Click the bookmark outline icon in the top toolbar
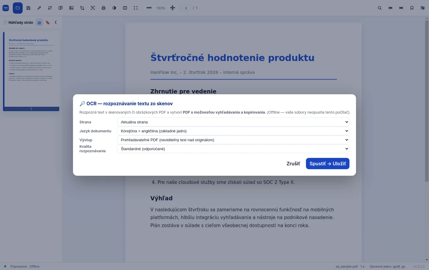This screenshot has width=429, height=270. coord(412,8)
